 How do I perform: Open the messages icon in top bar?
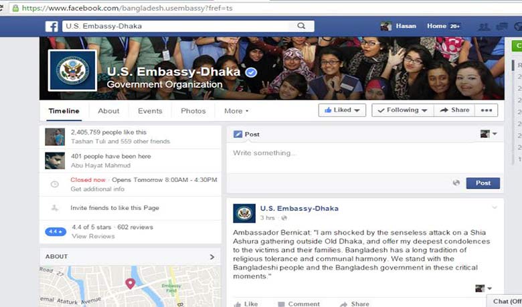pos(502,26)
